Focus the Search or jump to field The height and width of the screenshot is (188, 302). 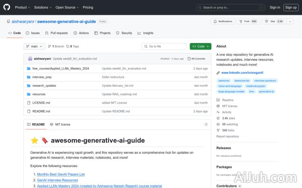pos(231,8)
